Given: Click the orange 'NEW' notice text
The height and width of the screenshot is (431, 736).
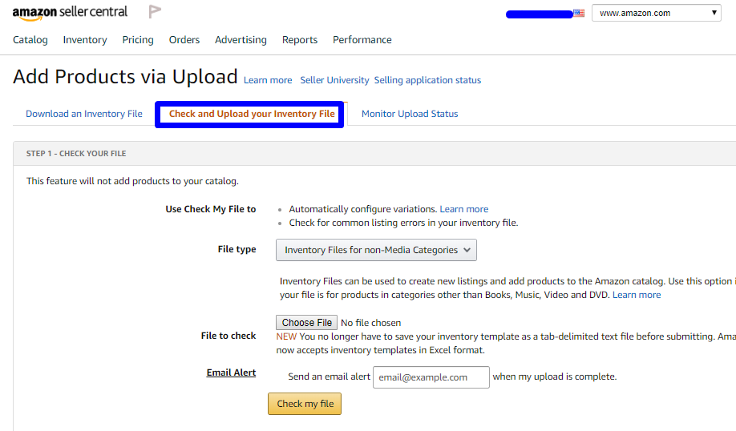Looking at the screenshot, I should 286,336.
